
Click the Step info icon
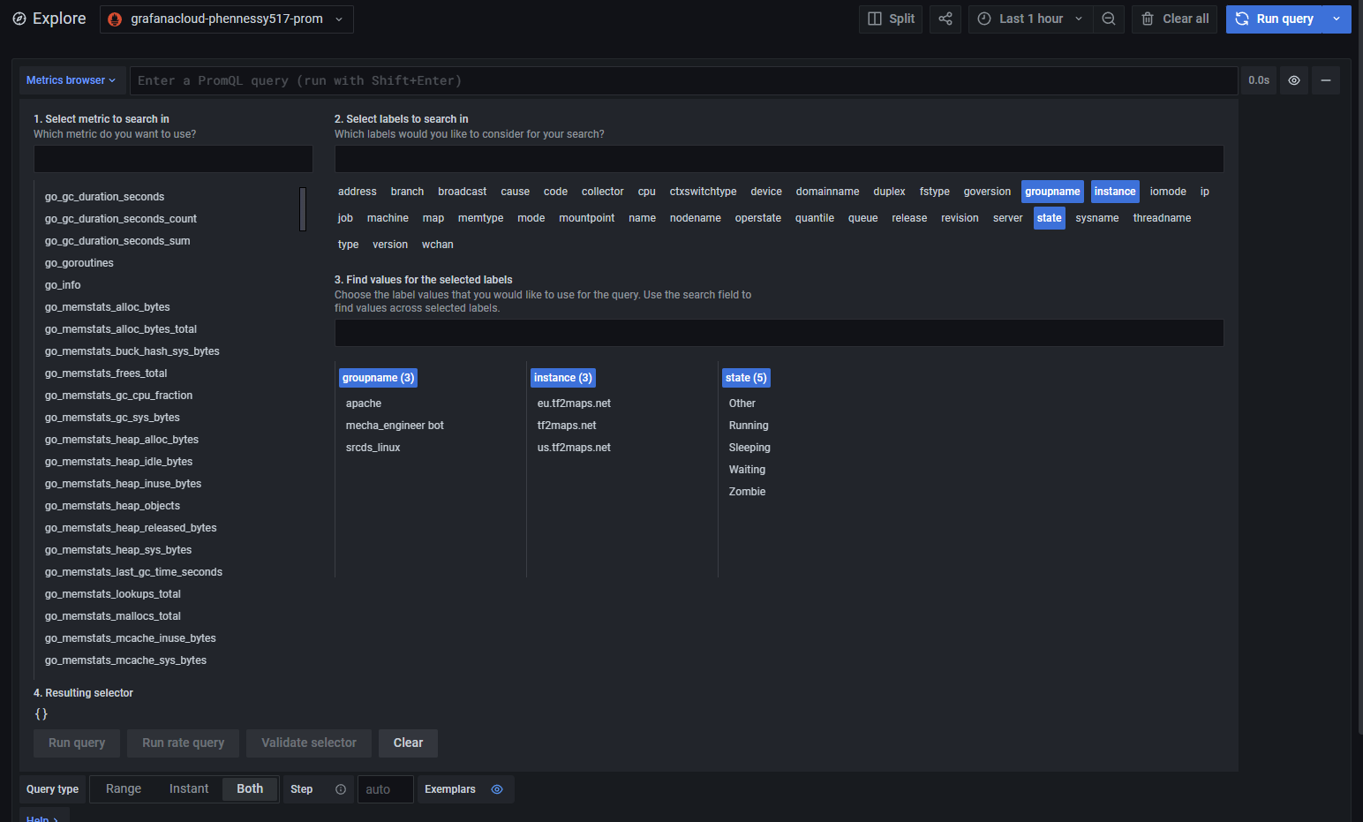(x=341, y=789)
